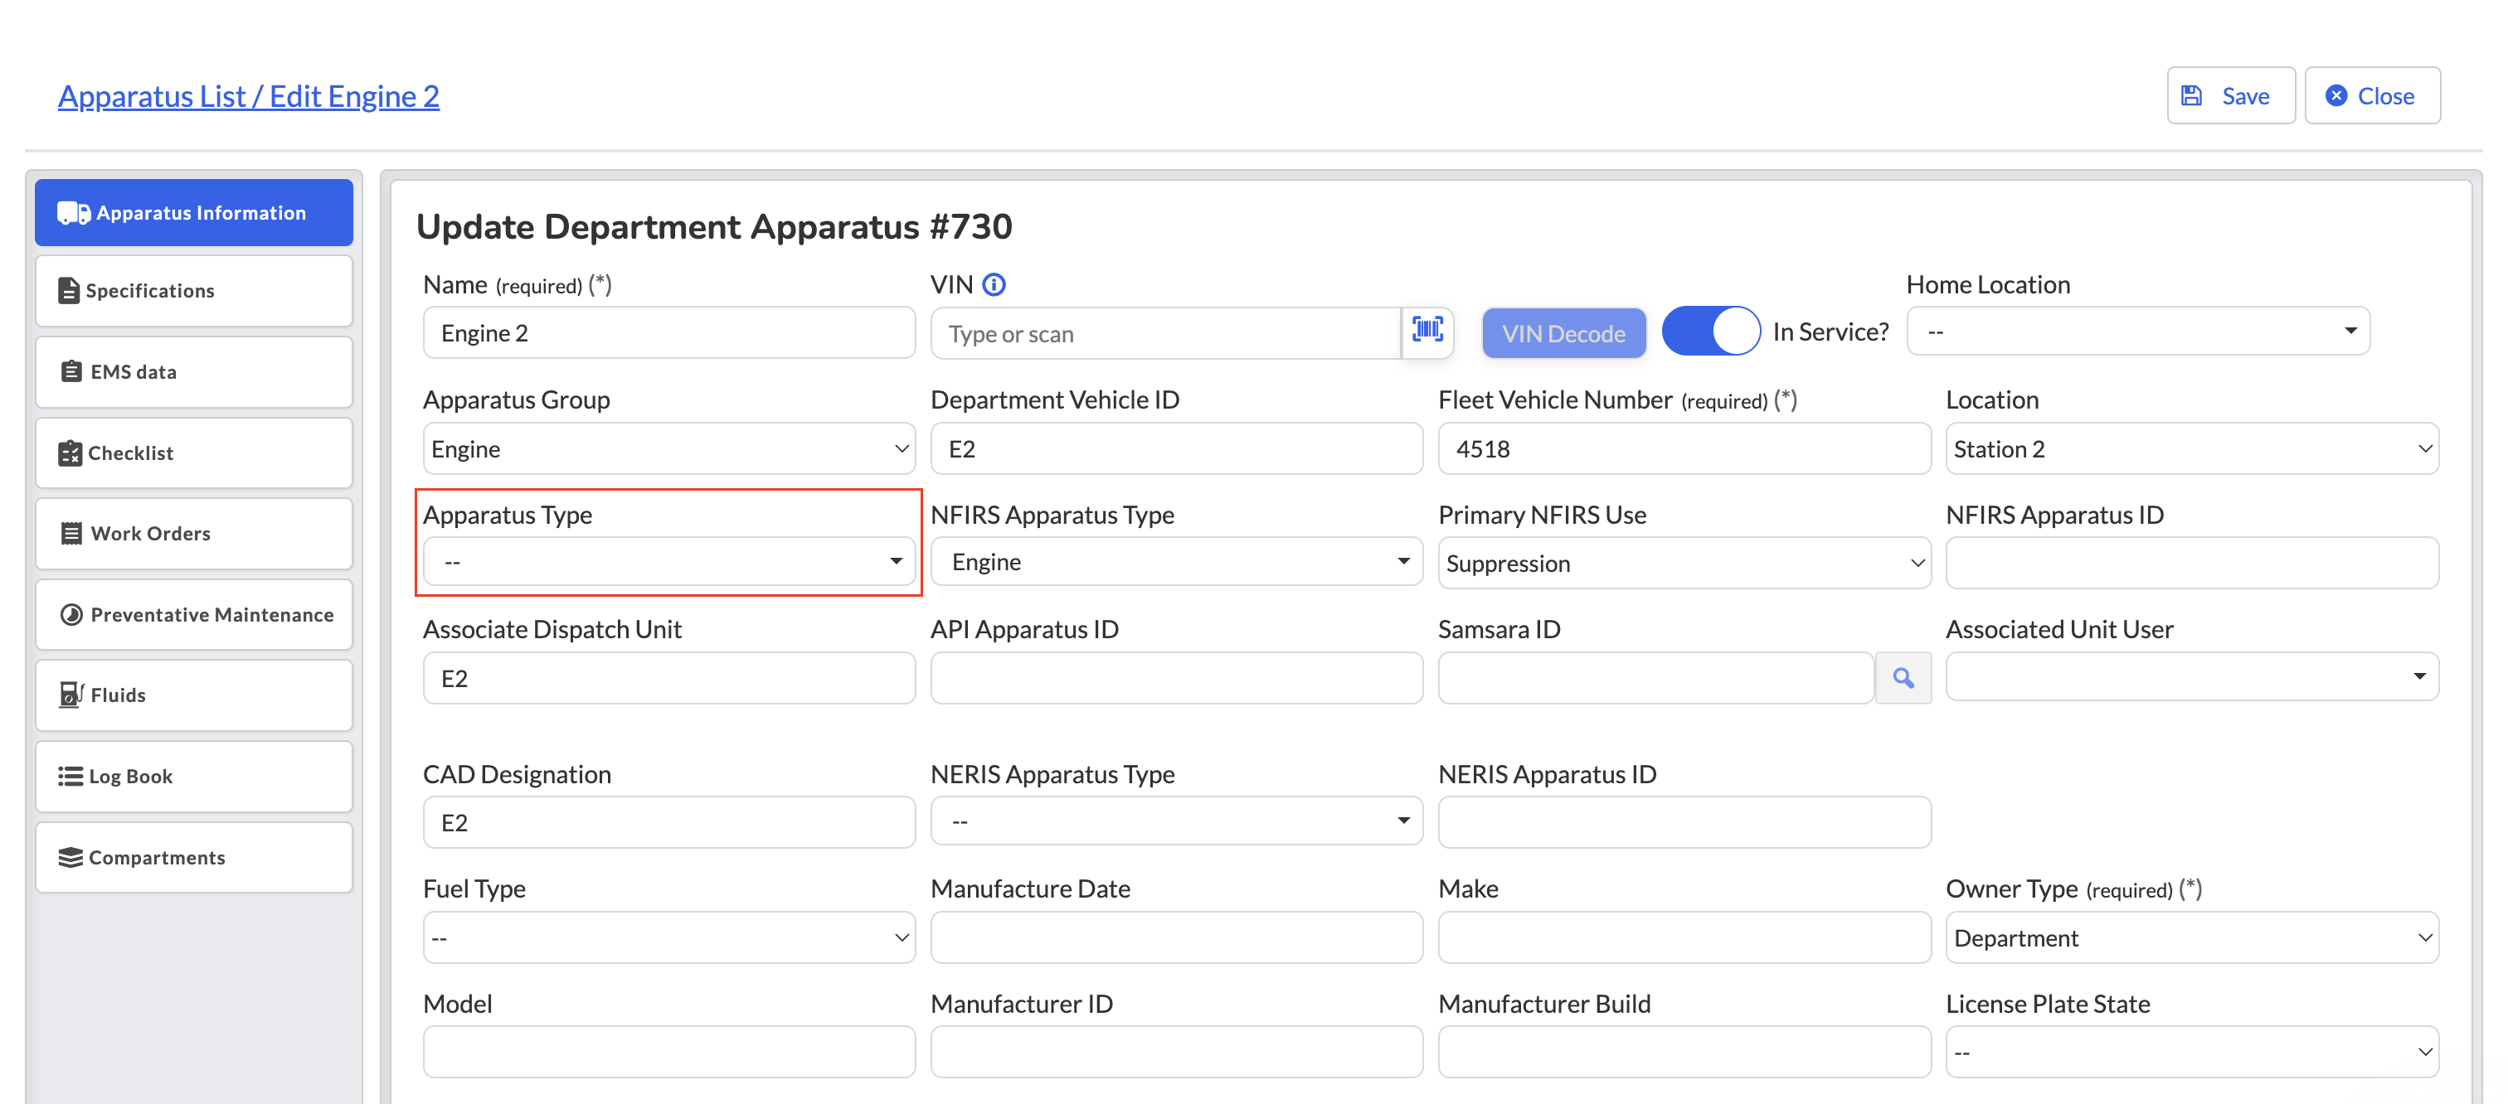Click the truck icon in Apparatus Information

pos(73,213)
